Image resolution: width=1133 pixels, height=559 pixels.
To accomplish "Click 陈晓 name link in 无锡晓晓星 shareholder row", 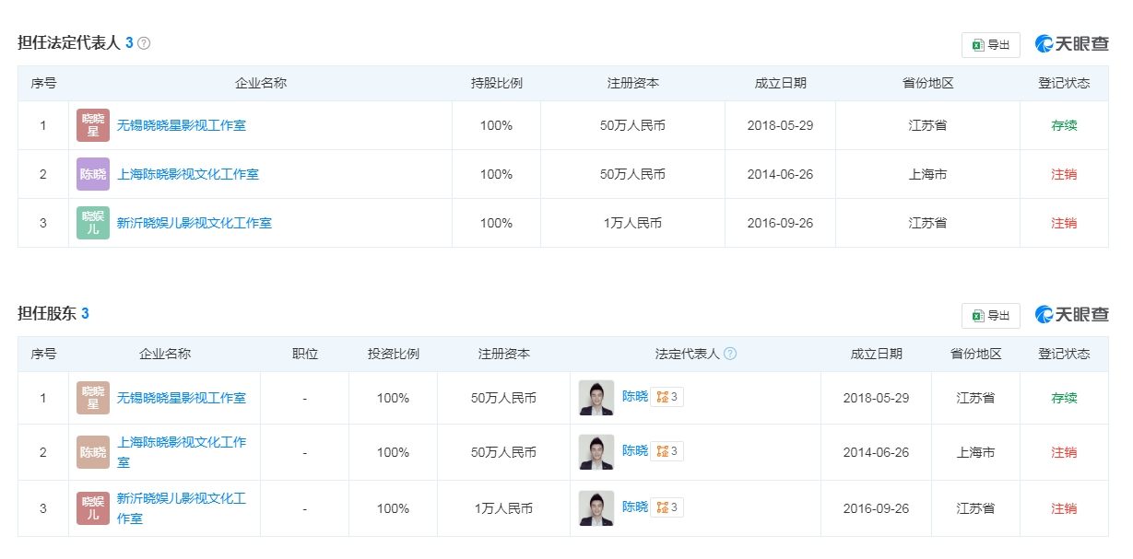I will click(x=635, y=397).
